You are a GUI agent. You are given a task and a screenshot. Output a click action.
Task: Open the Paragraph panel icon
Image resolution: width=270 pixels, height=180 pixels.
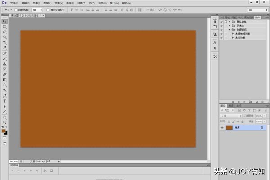pyautogui.click(x=215, y=48)
